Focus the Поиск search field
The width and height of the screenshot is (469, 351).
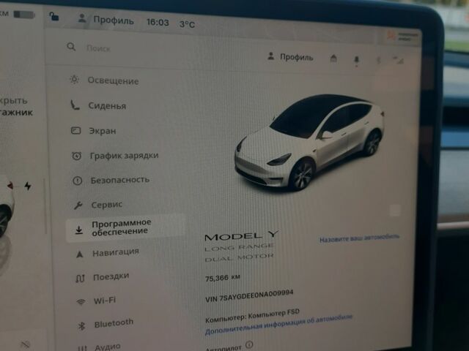[98, 48]
